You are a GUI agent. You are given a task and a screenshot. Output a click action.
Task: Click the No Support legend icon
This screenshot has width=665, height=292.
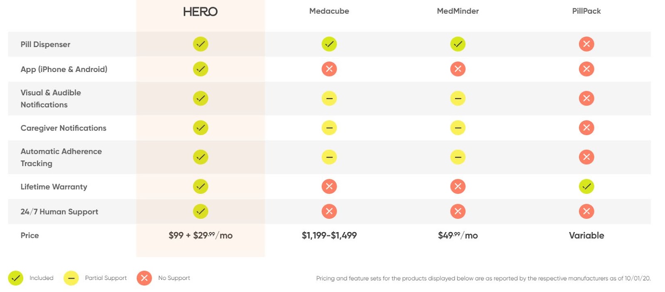pyautogui.click(x=144, y=278)
